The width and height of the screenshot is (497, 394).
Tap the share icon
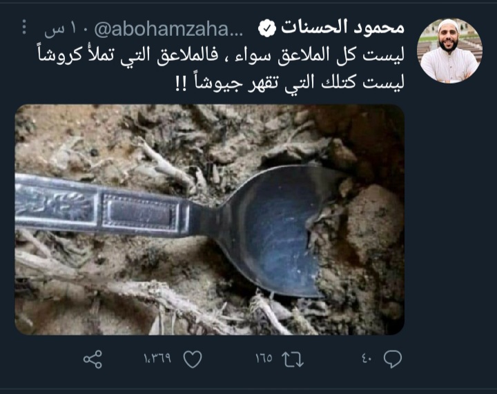click(92, 359)
